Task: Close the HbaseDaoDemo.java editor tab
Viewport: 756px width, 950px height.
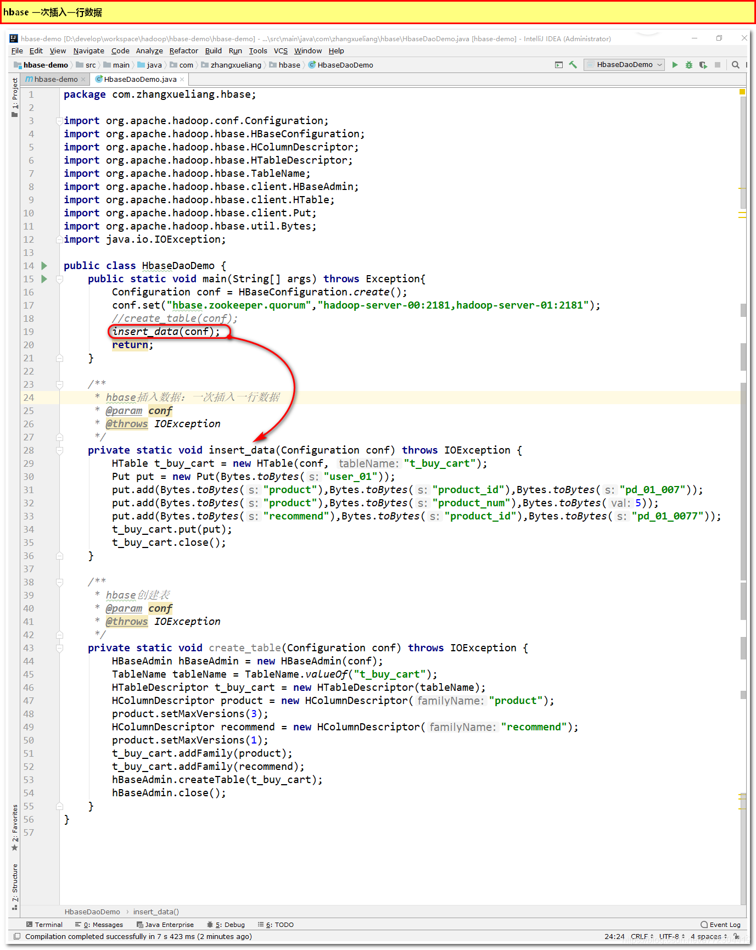Action: (x=182, y=79)
